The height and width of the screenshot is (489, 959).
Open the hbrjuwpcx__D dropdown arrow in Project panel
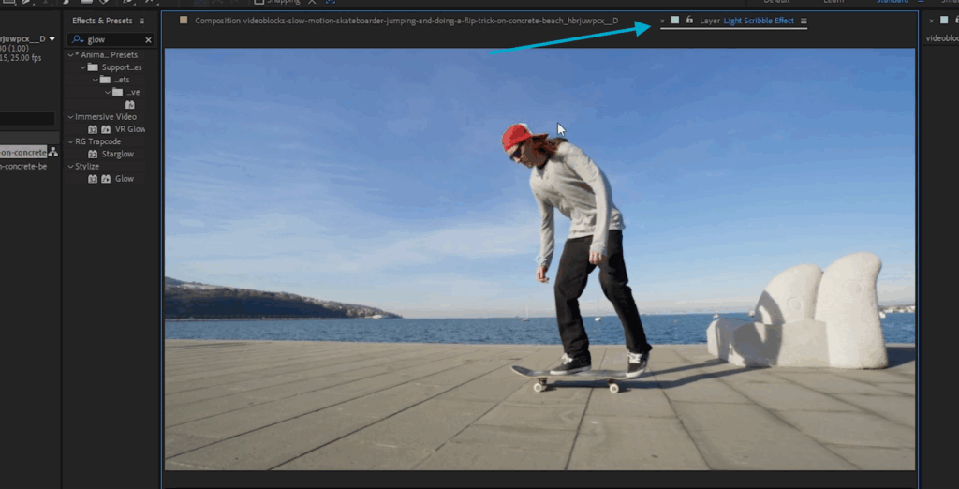[x=52, y=39]
